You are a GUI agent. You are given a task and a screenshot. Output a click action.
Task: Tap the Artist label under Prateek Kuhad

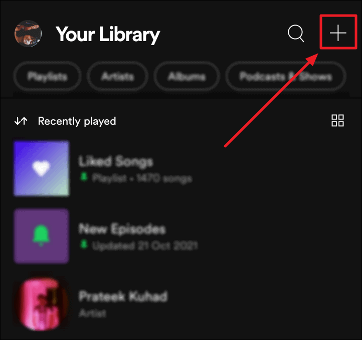click(x=92, y=313)
